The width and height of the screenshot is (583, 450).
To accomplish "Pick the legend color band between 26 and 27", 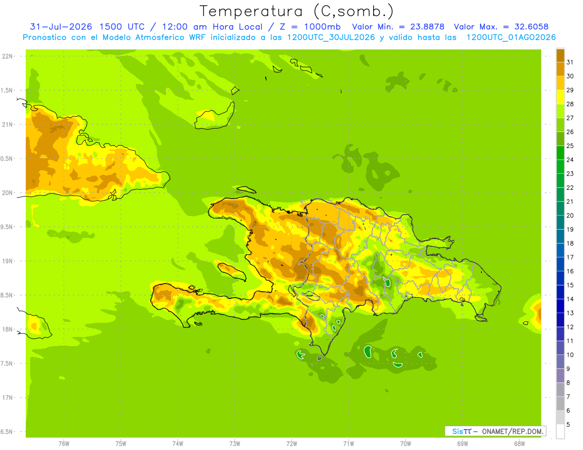I will [560, 125].
